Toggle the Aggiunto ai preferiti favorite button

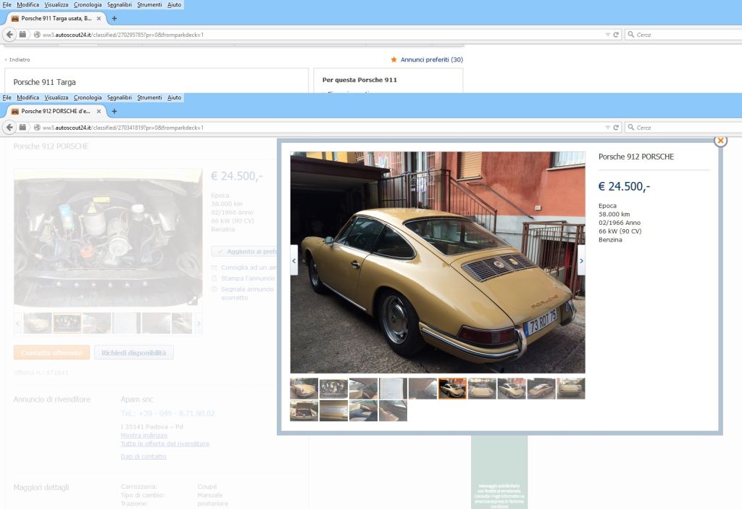[244, 252]
